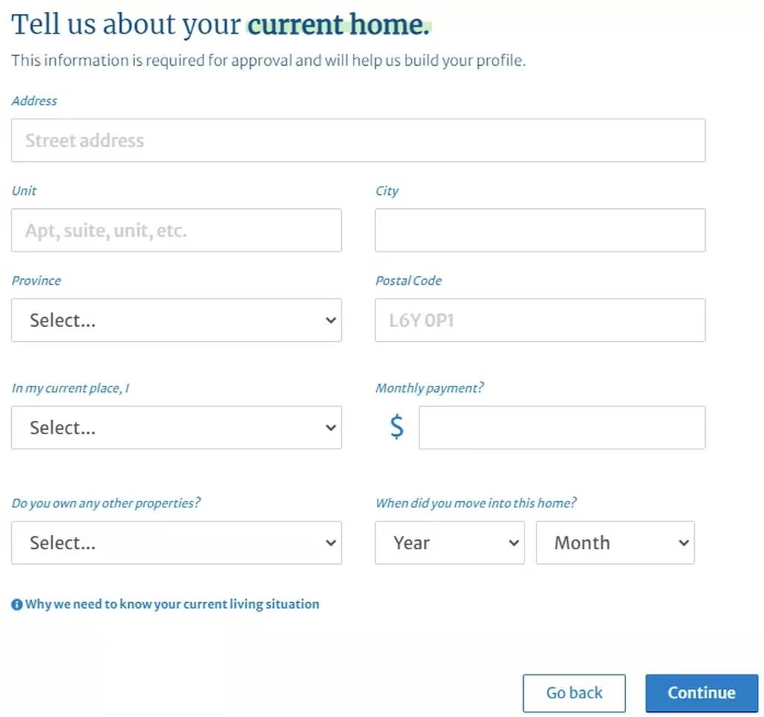Click the dollar sign icon by Monthly payment
This screenshot has height=717, width=764.
click(x=397, y=428)
